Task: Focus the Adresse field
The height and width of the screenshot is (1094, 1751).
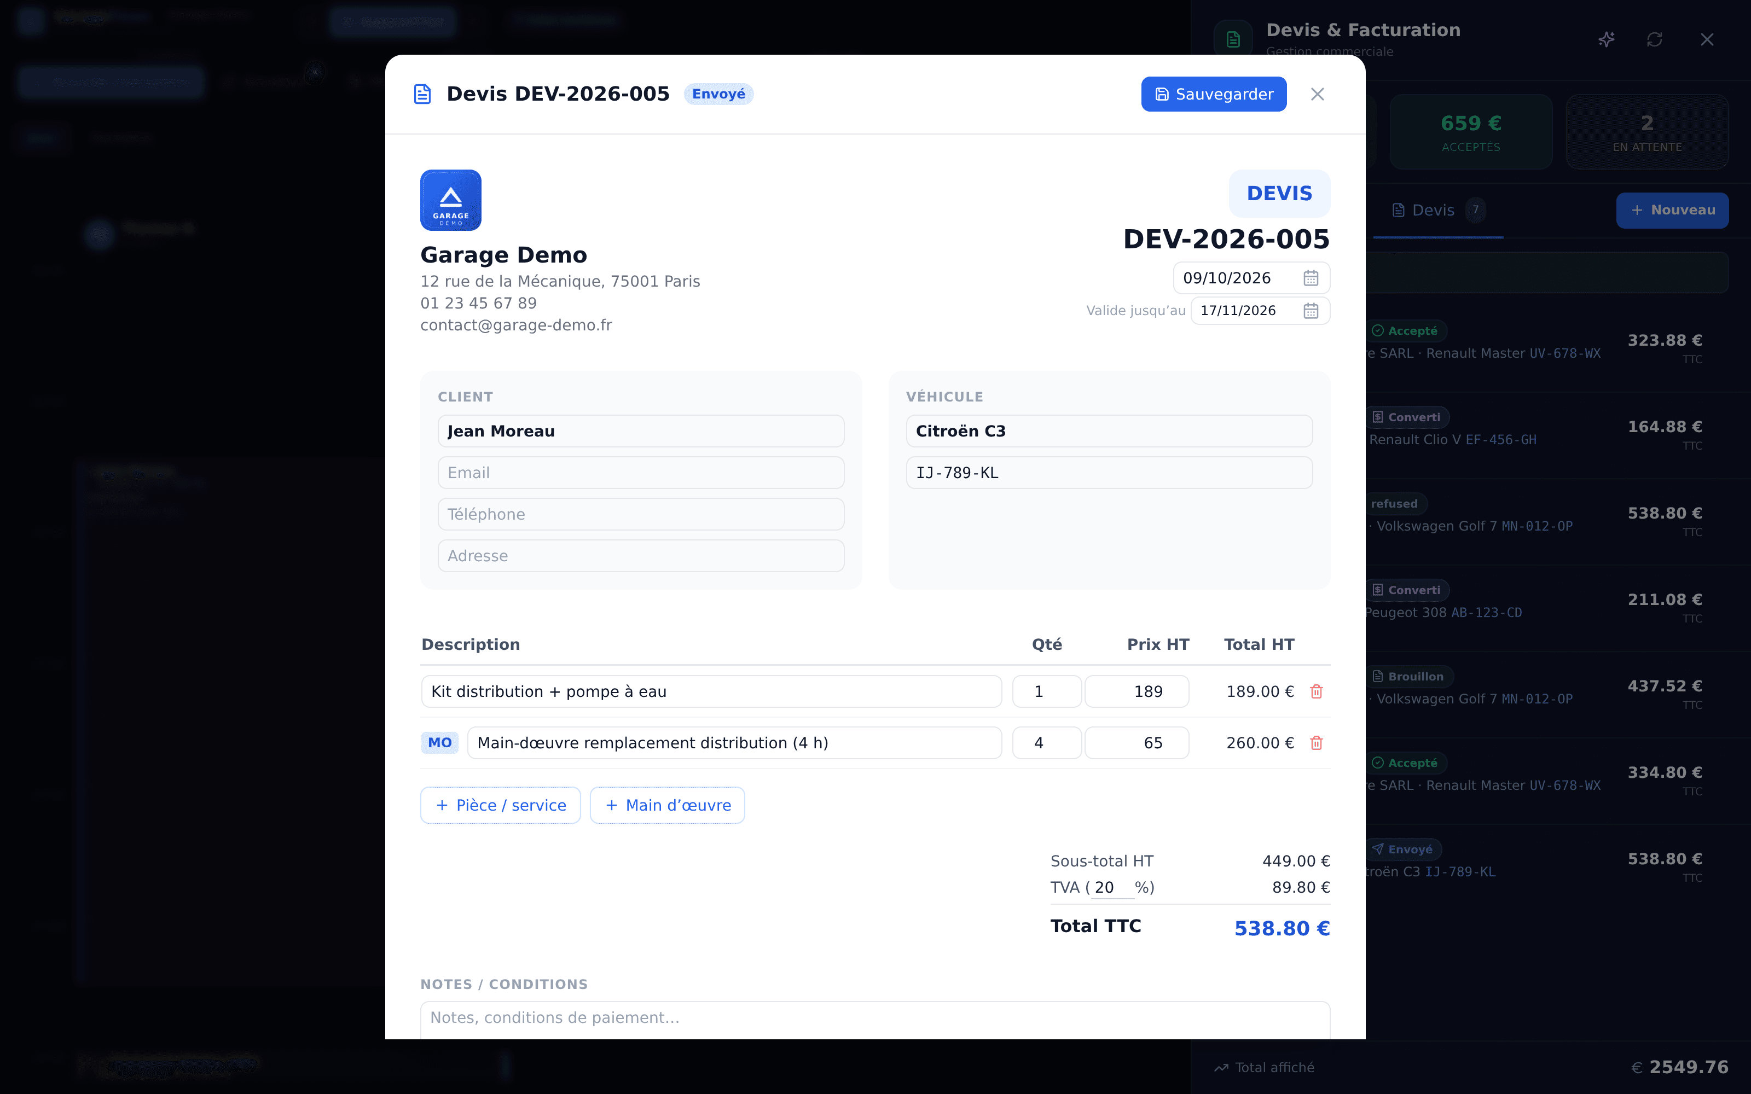Action: (x=640, y=556)
